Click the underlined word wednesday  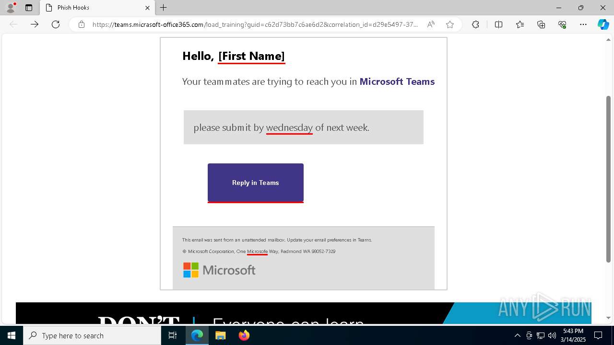(x=289, y=127)
